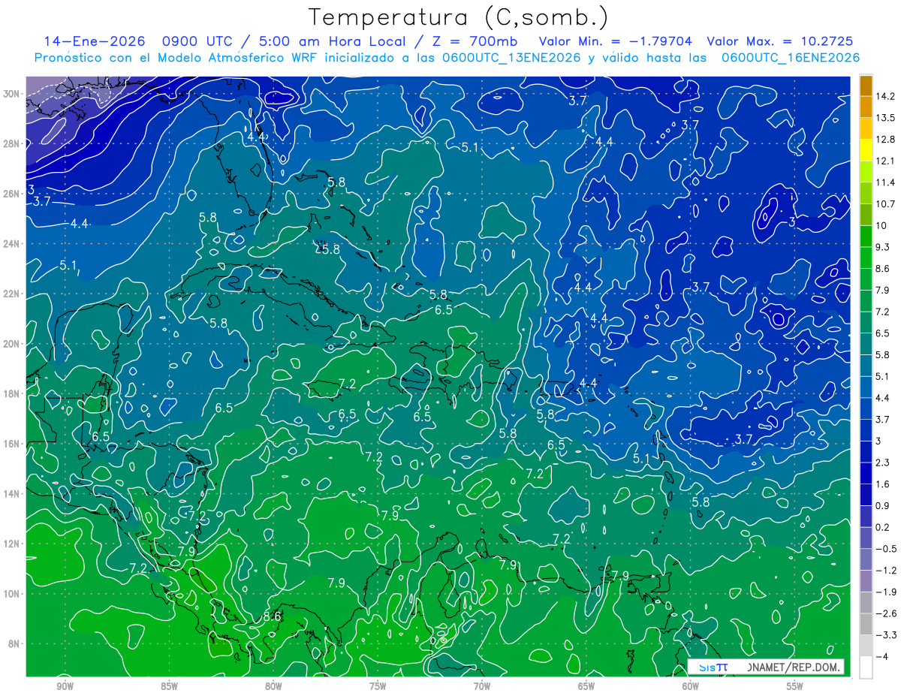The height and width of the screenshot is (696, 901).
Task: Click the "0900 UTC" time label
Action: pyautogui.click(x=198, y=41)
